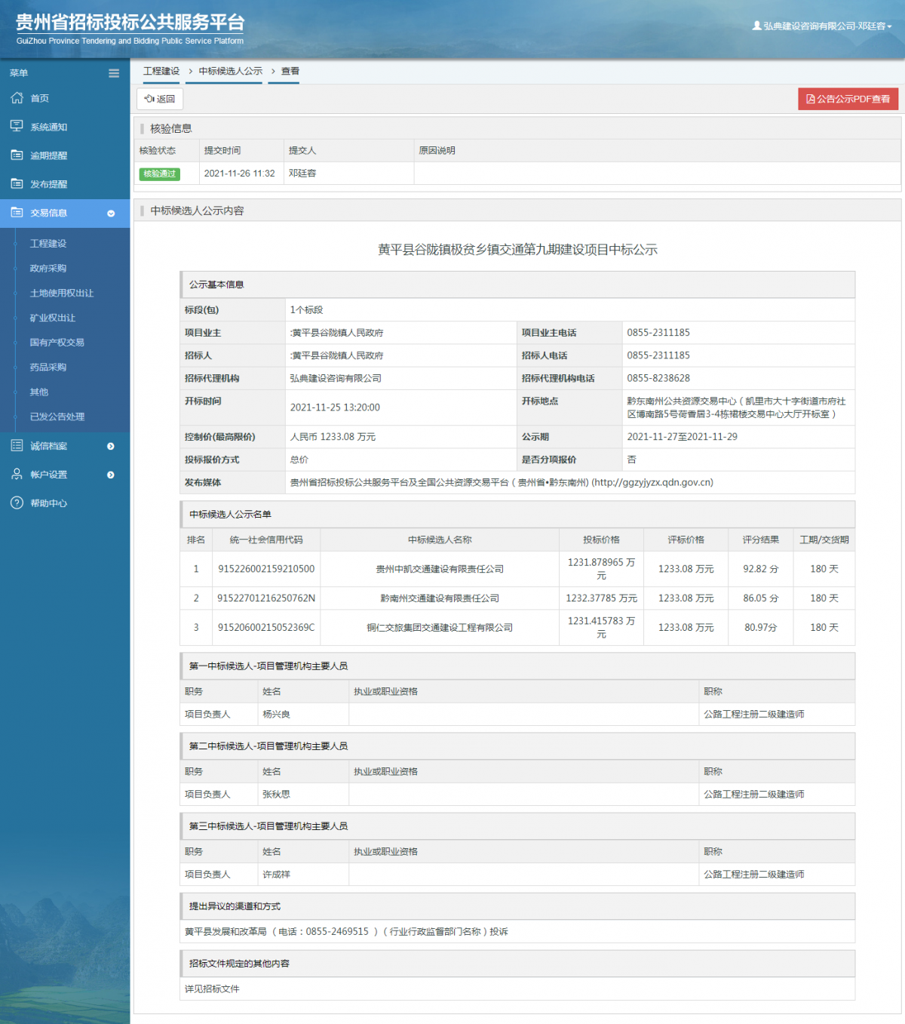The height and width of the screenshot is (1024, 905).
Task: Click the 诚信档案 list icon
Action: click(x=17, y=446)
